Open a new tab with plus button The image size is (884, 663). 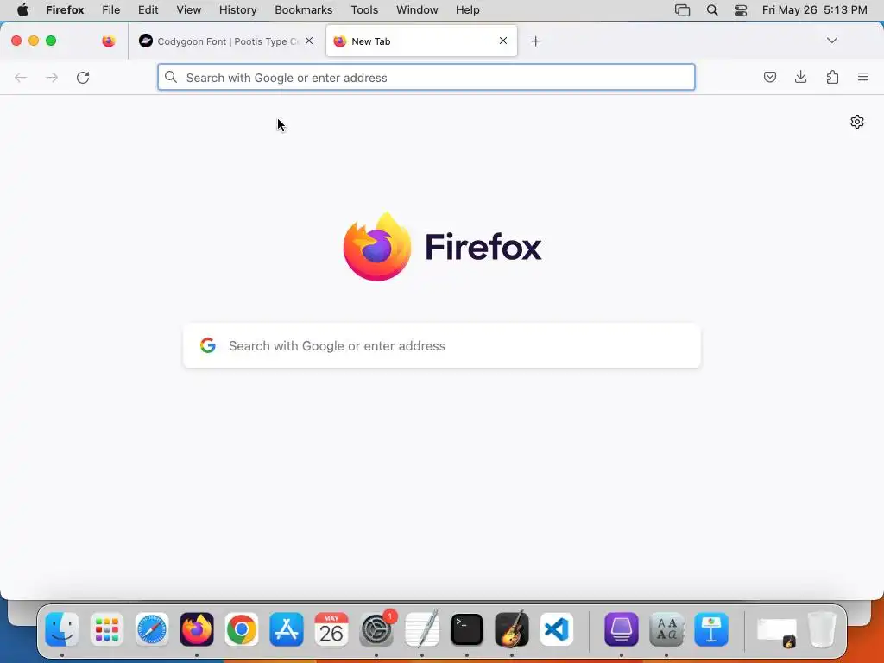pyautogui.click(x=535, y=41)
